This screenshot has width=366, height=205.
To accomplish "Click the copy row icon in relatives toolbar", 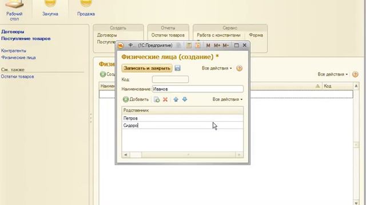I will tap(157, 100).
